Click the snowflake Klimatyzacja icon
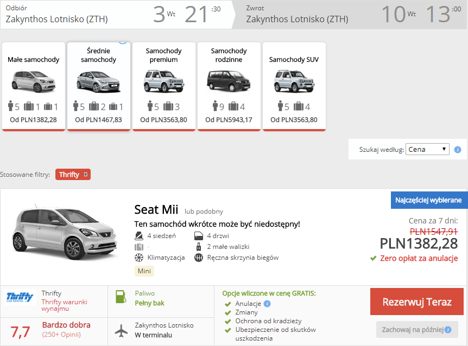 pos(139,258)
